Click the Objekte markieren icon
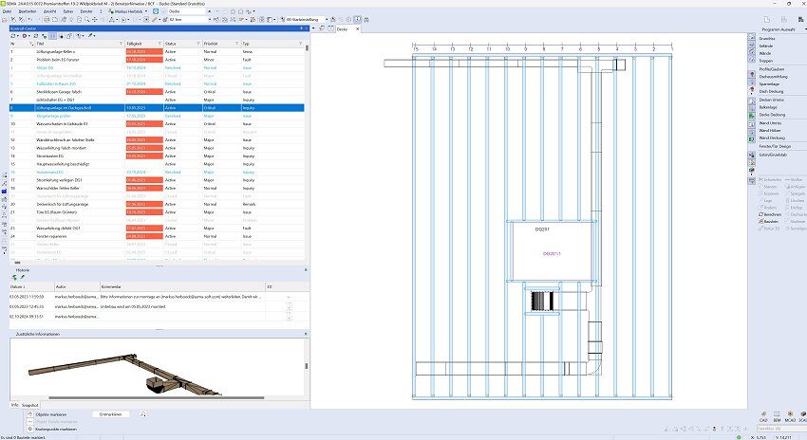 click(29, 414)
